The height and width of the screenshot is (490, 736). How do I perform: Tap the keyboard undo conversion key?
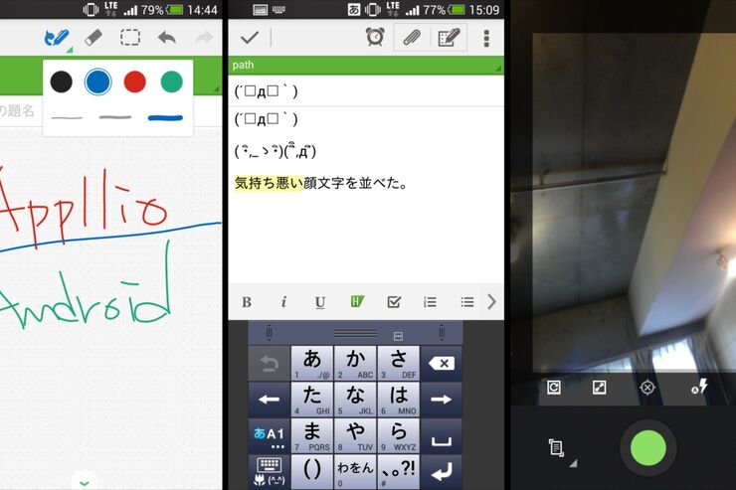pos(269,364)
